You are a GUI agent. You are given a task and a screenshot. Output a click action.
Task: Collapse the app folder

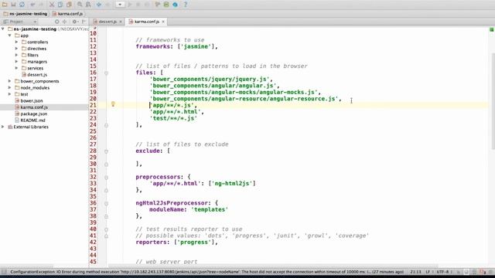click(10, 36)
